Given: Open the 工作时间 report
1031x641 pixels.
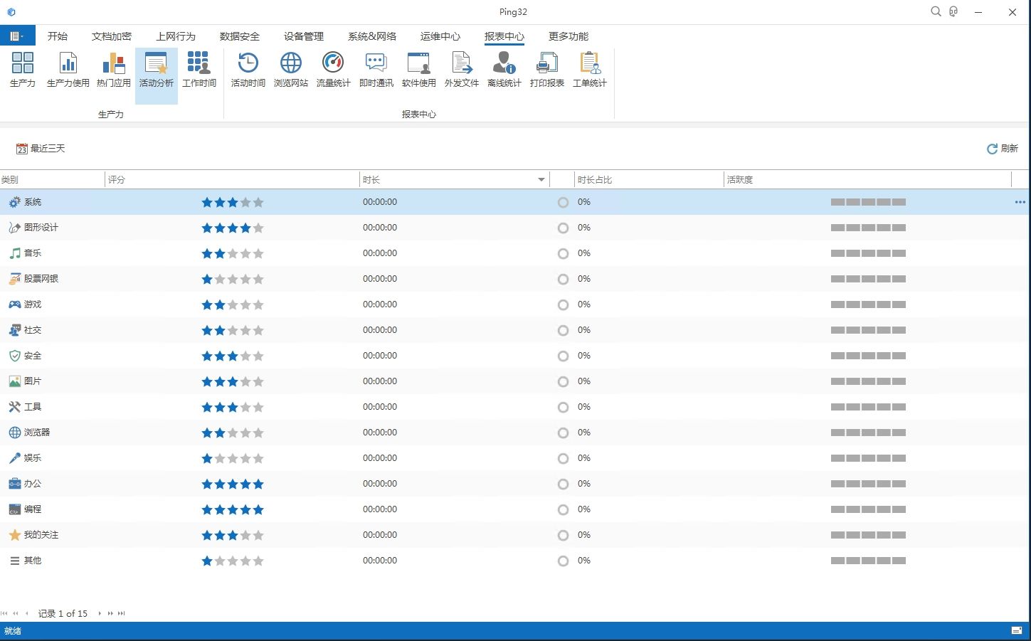Looking at the screenshot, I should 199,70.
